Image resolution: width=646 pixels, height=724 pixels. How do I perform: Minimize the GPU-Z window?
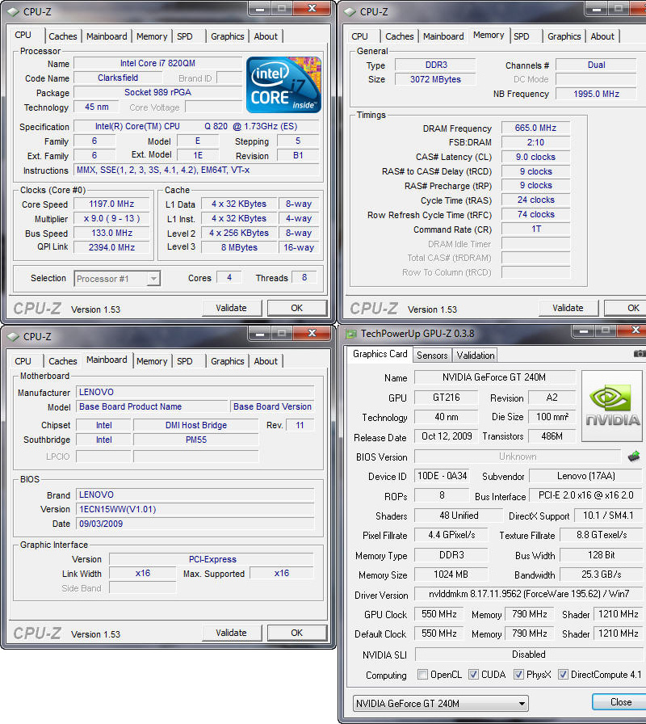[x=583, y=331]
